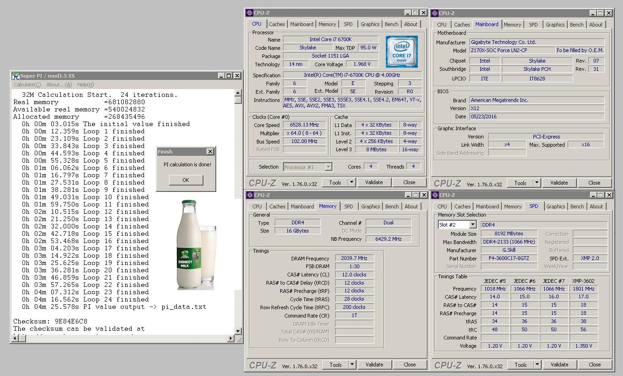Open Memory tab in Mainboard CPU-Z window
This screenshot has height=376, width=623.
(x=512, y=25)
